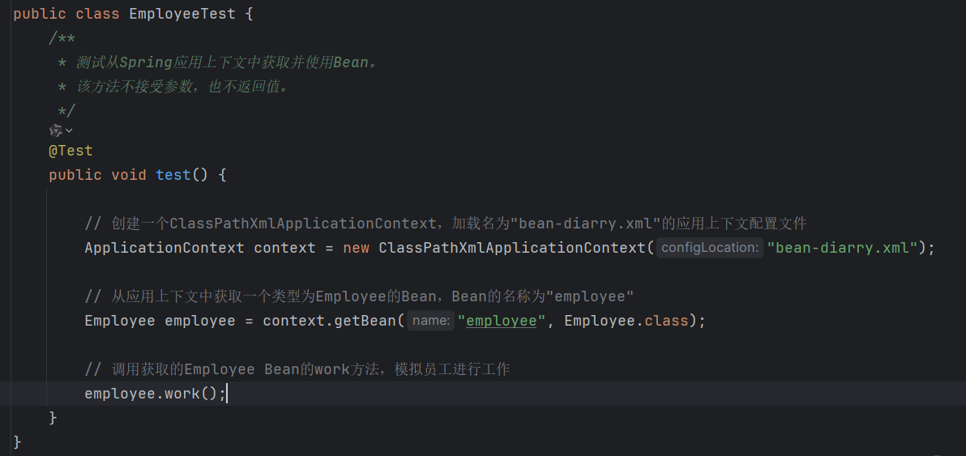Click the comment starting "从应用上下文中获取"
The width and height of the screenshot is (966, 456).
pos(360,296)
